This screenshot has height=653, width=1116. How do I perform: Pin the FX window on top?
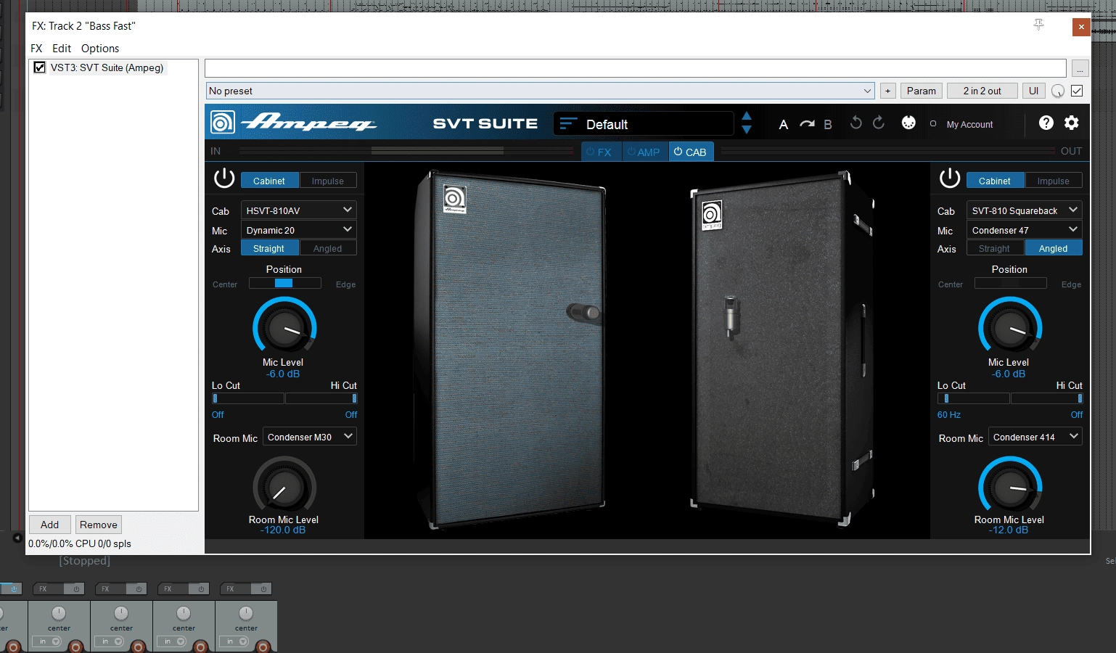(1038, 25)
